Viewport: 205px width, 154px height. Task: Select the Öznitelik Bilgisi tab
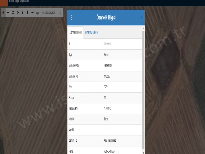coord(76,32)
